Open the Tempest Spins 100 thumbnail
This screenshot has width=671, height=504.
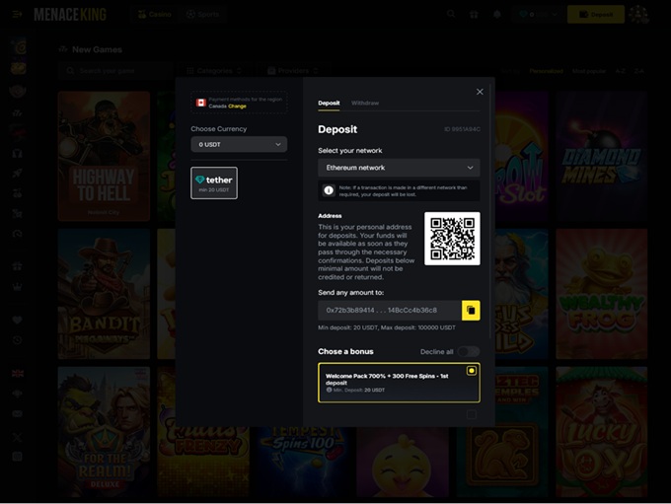303,462
